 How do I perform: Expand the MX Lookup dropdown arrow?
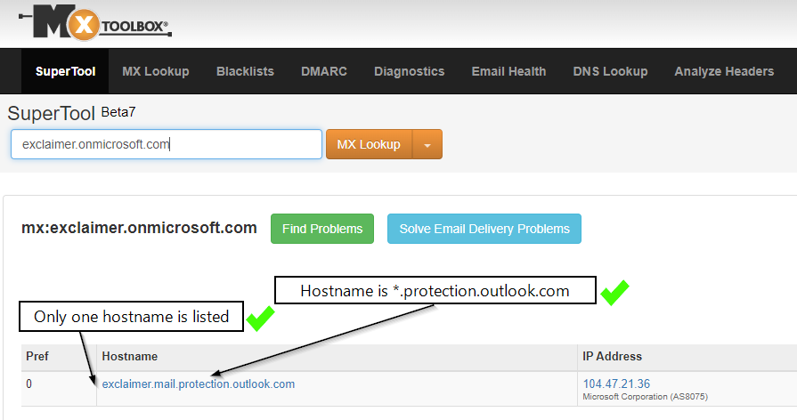[x=427, y=144]
